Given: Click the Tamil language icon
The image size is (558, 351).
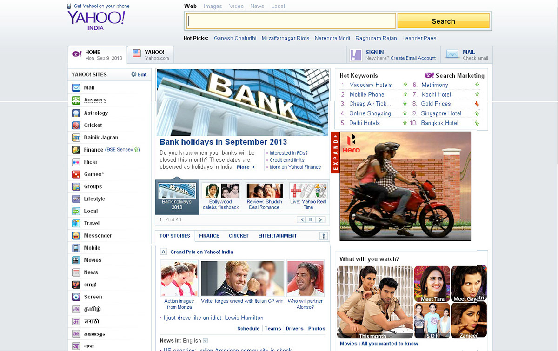Looking at the screenshot, I should click(x=76, y=309).
